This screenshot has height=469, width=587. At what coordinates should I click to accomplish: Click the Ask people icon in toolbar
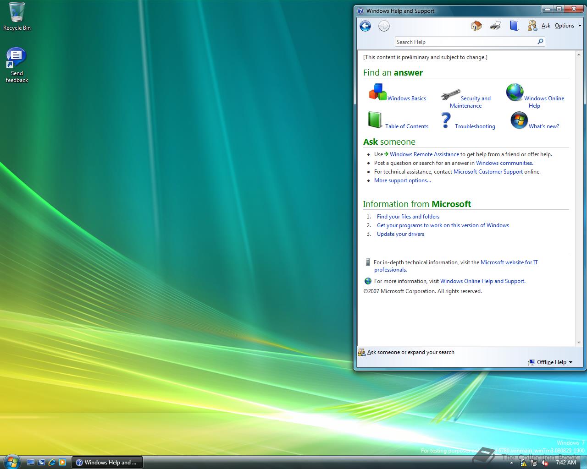[x=532, y=26]
